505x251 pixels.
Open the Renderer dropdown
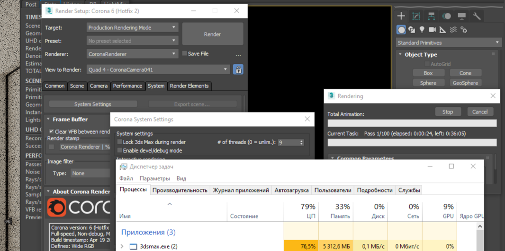click(132, 54)
